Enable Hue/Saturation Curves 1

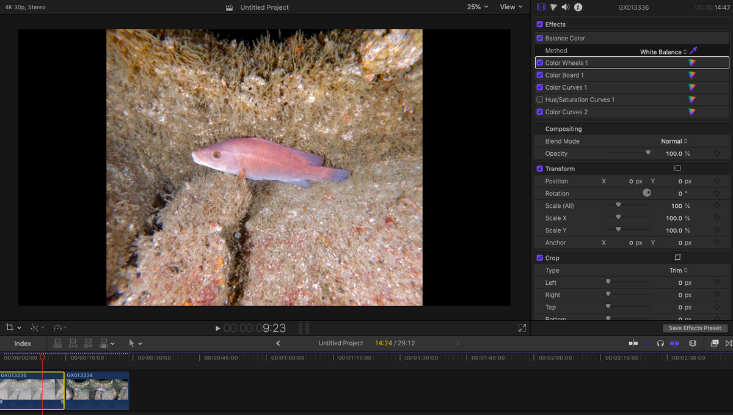coord(539,99)
